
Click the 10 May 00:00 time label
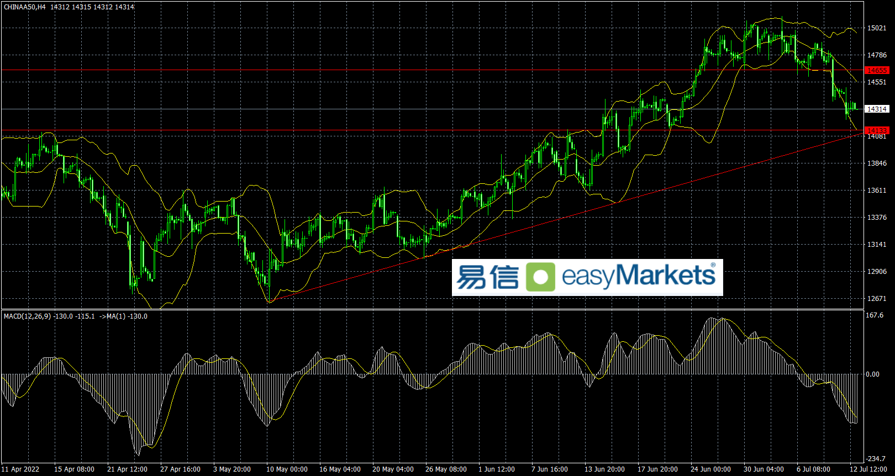coord(287,469)
